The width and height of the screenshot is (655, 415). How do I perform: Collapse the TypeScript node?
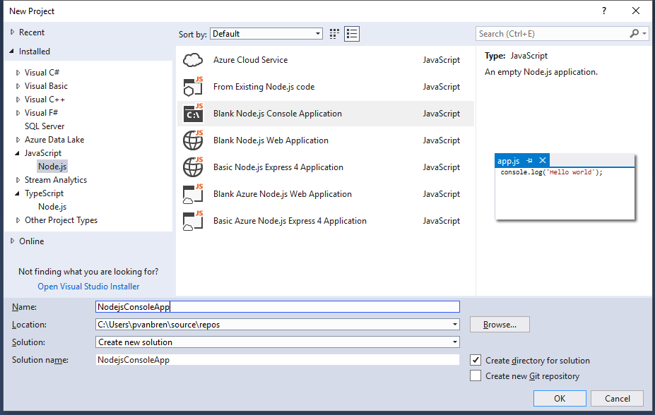17,193
